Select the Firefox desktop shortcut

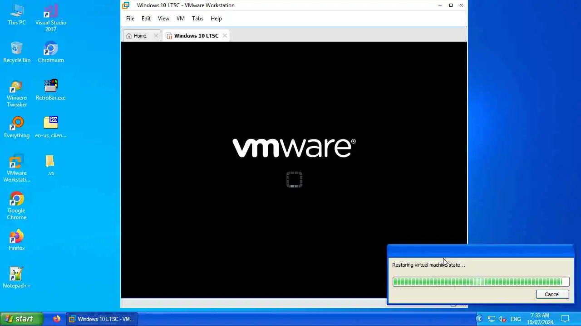(x=17, y=240)
